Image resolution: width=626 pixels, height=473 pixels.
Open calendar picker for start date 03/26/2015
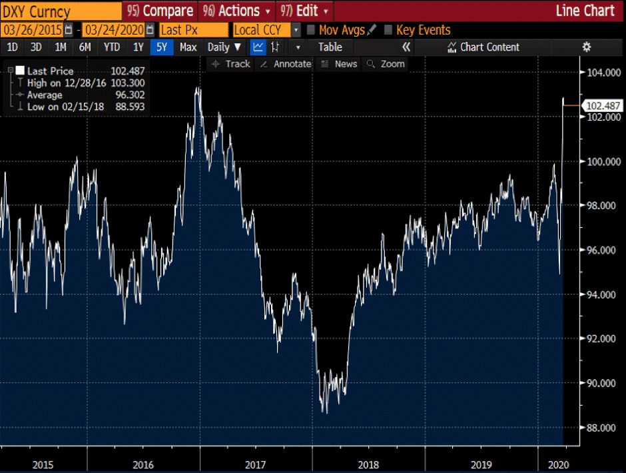(x=69, y=30)
